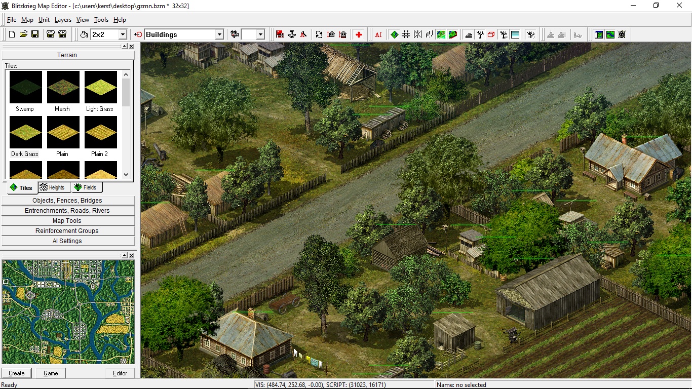This screenshot has height=389, width=692.
Task: Click the Create button below minimap
Action: (17, 373)
